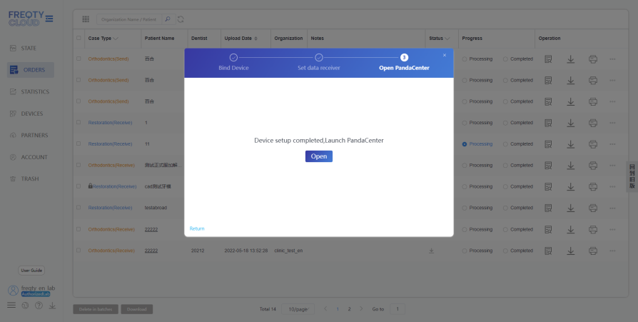Click the help question mark icon

click(x=39, y=306)
